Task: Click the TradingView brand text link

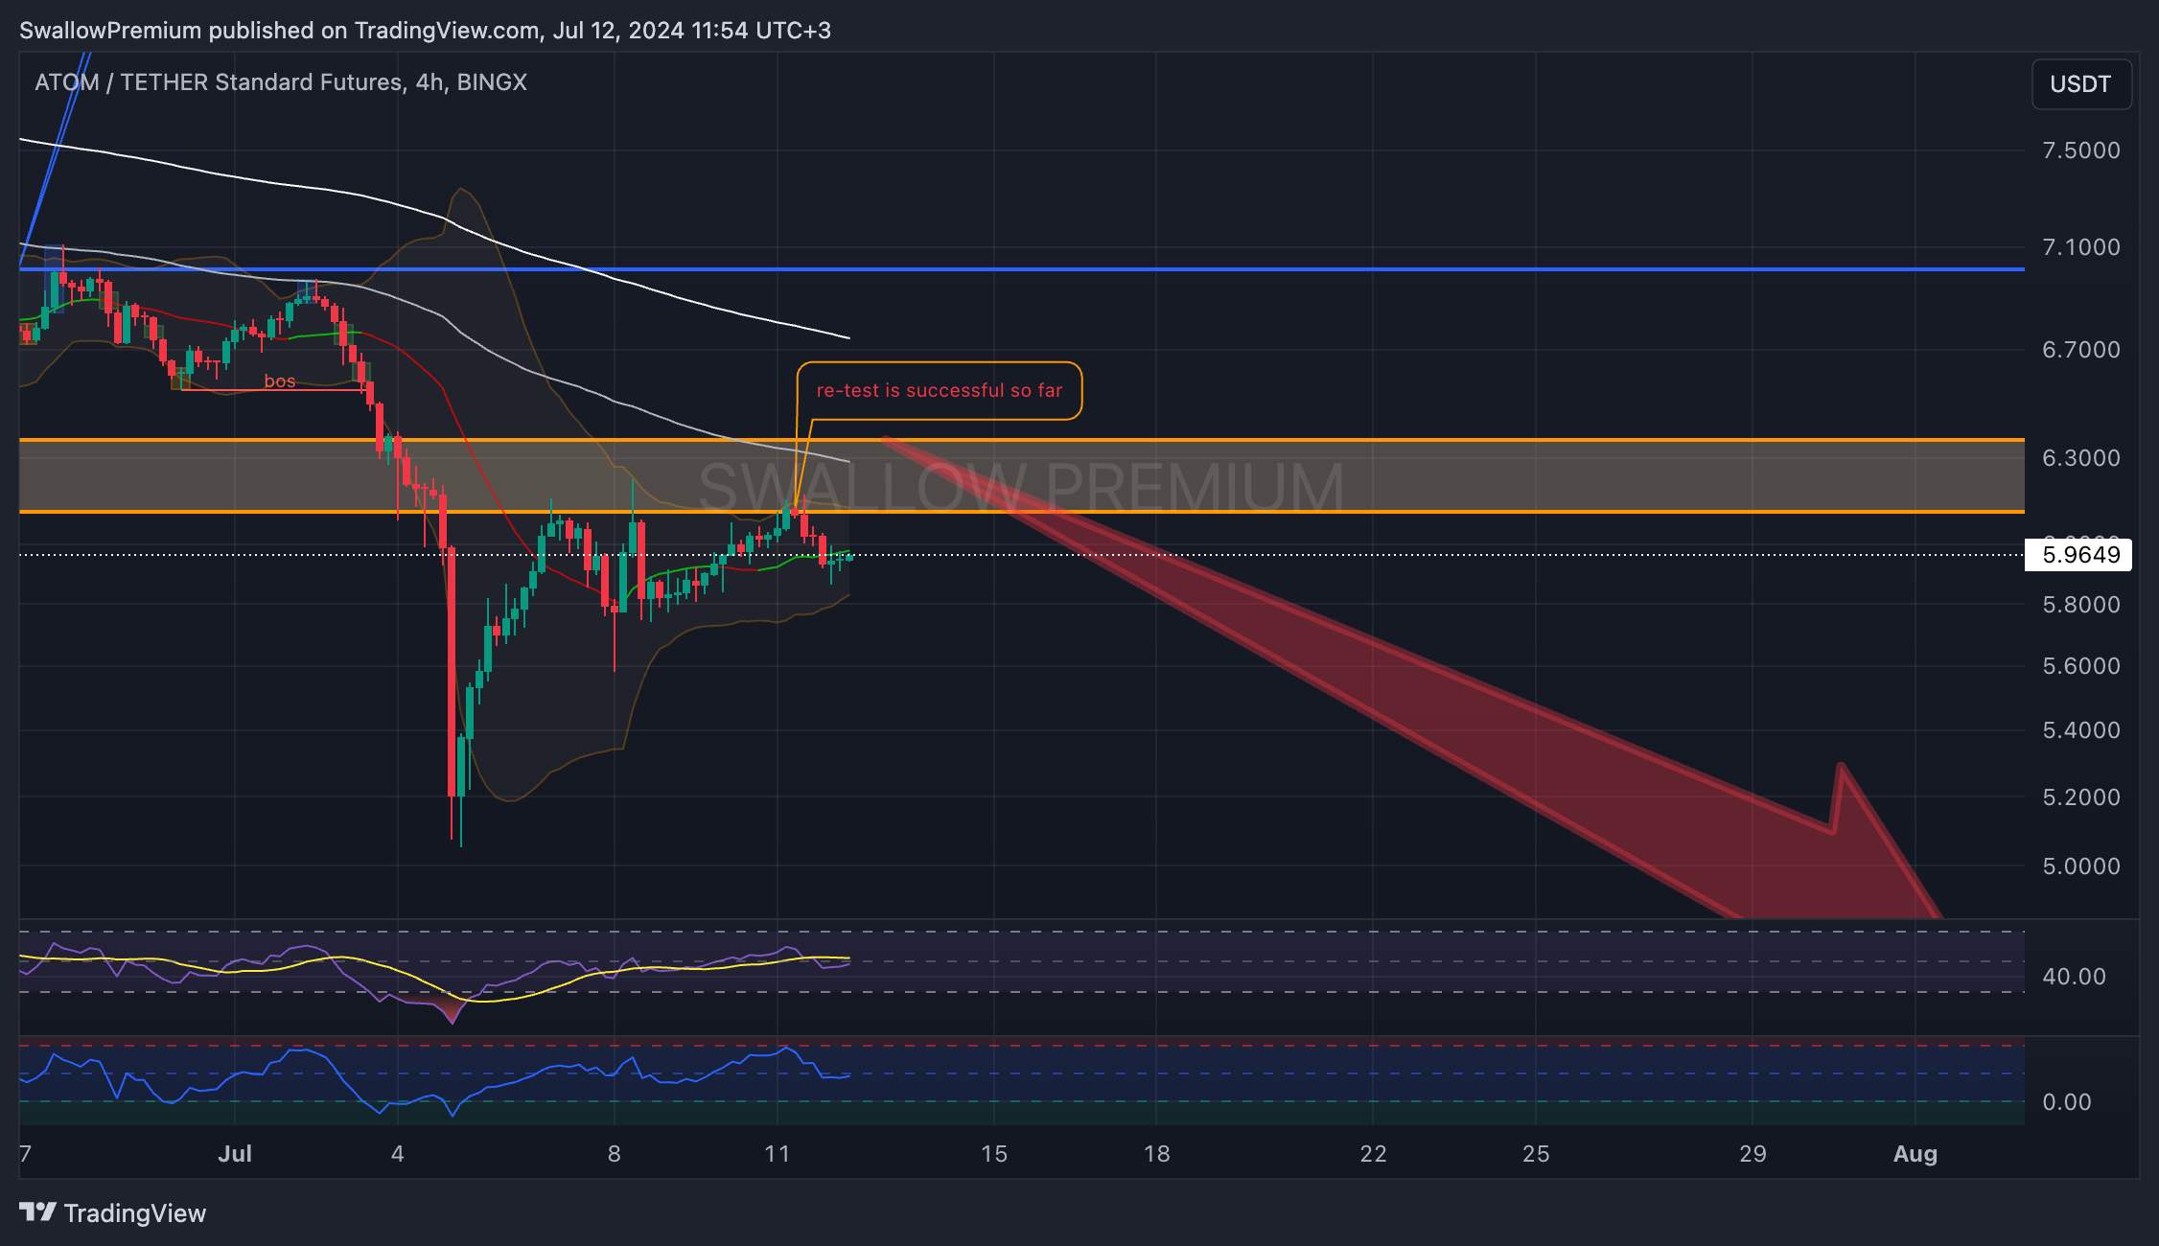Action: (135, 1213)
